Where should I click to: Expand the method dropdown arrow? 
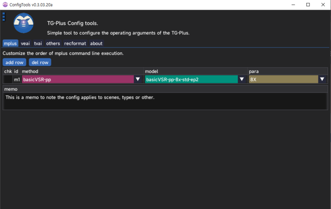pos(138,79)
